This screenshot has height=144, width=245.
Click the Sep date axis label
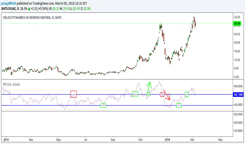pos(113,140)
